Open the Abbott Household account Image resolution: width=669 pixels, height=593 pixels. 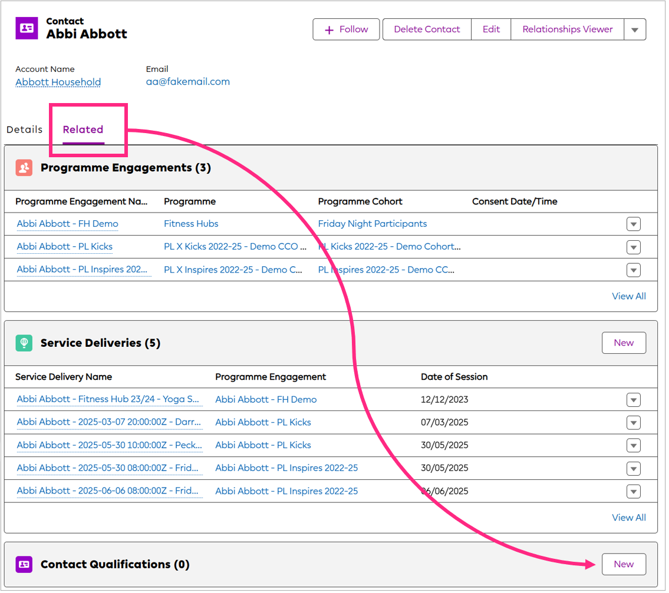57,82
